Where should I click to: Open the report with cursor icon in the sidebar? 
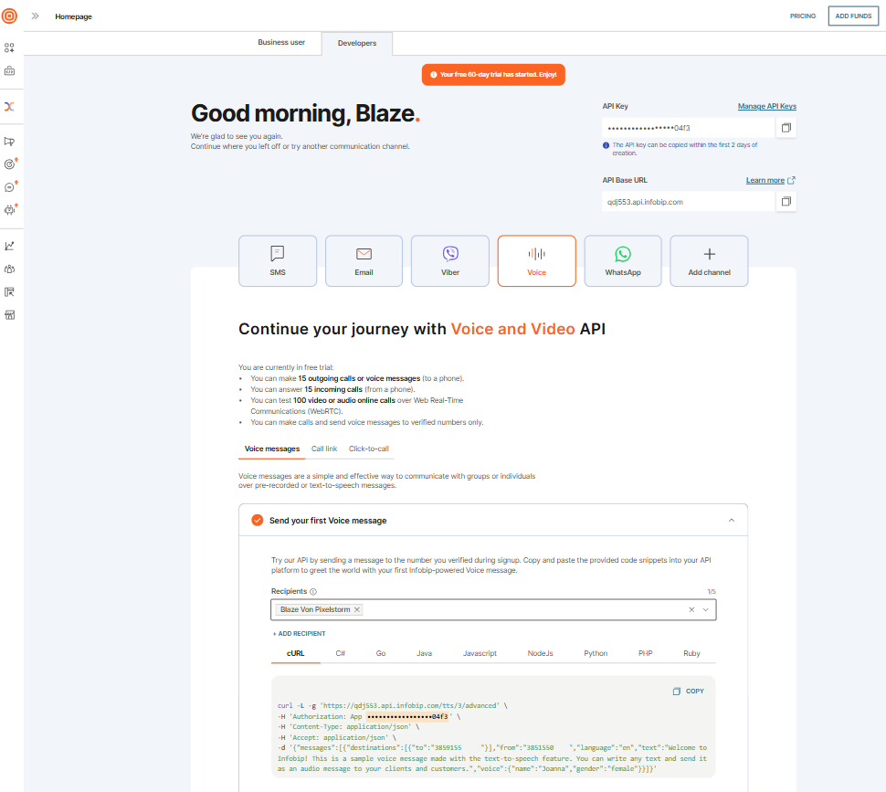10,292
